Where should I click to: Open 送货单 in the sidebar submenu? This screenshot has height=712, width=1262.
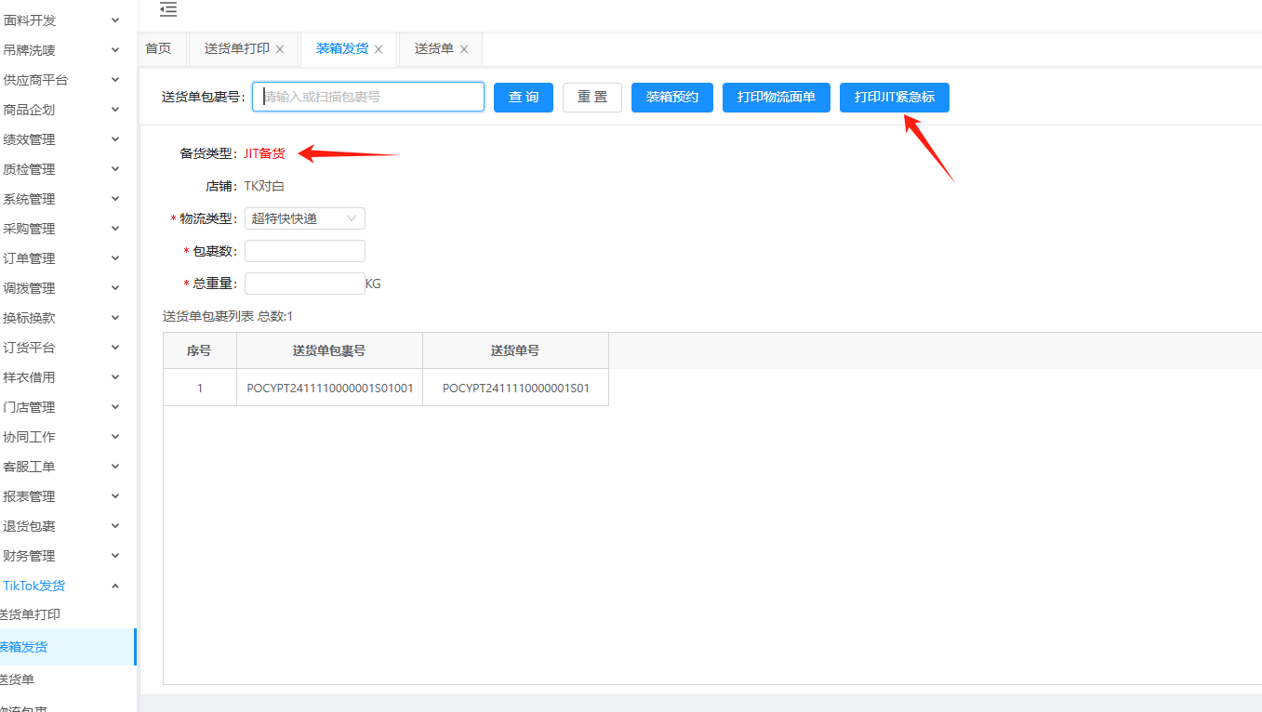tap(19, 679)
